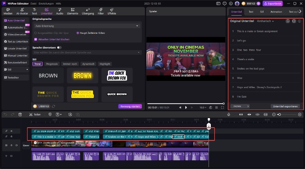Open the Elemente section
Screen dimensions: 305x169
72,11
